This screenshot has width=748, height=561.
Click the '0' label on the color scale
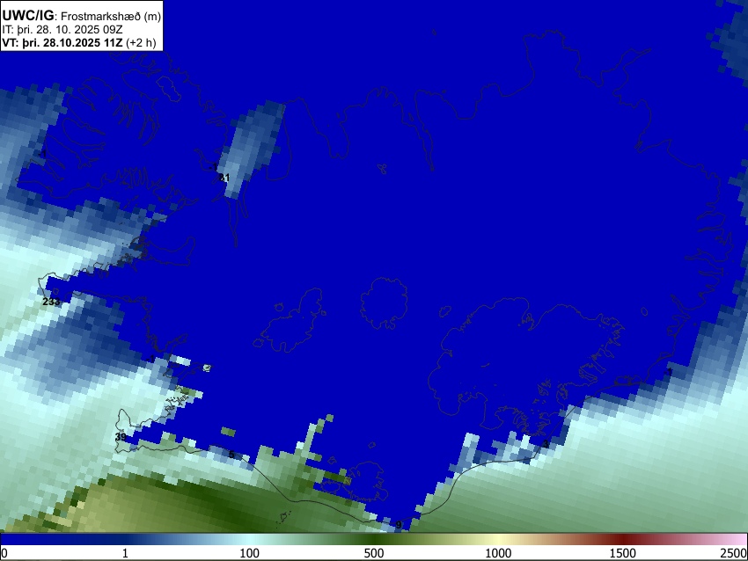point(4,553)
